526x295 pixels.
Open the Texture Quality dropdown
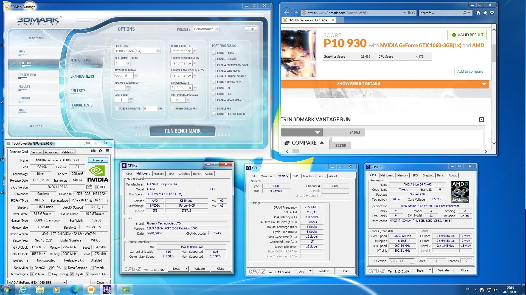click(x=195, y=51)
